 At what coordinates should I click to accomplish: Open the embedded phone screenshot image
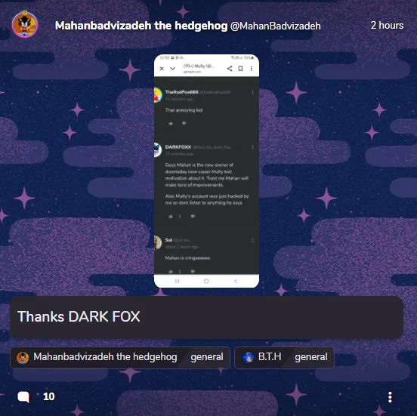tap(206, 171)
